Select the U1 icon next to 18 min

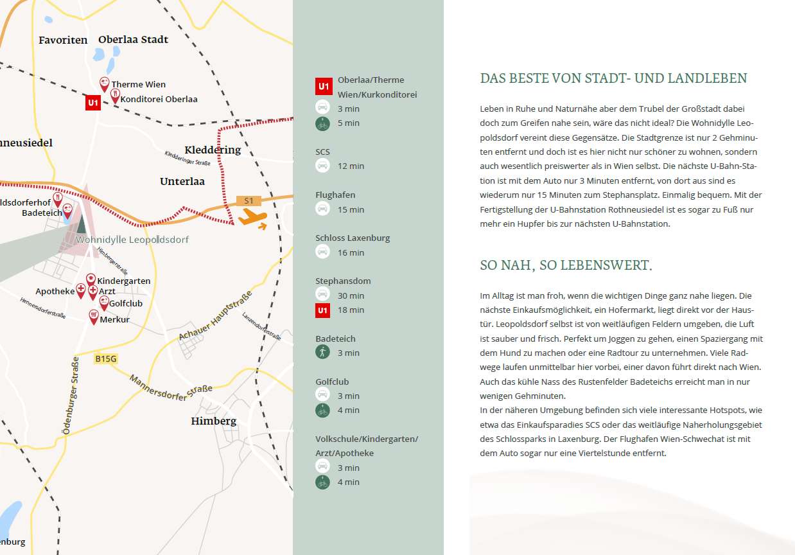(x=322, y=311)
